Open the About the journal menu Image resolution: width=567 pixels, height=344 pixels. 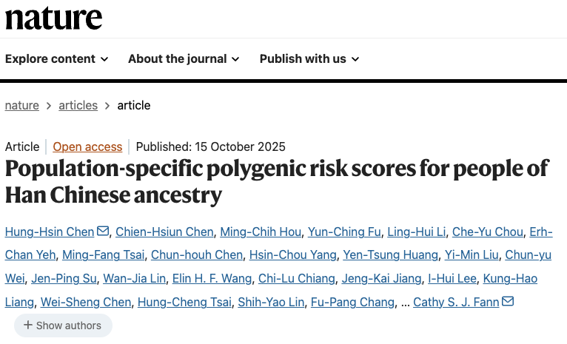coord(184,59)
